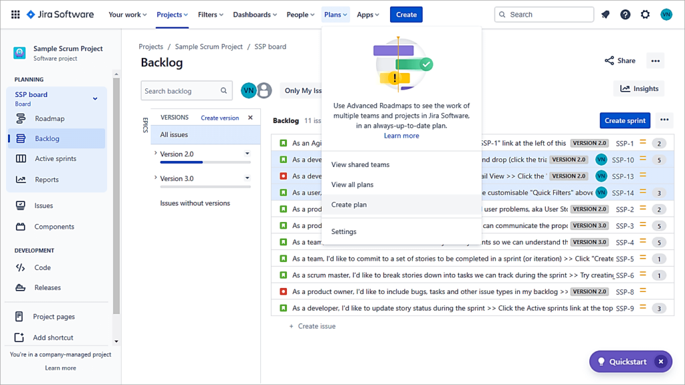
Task: Click inside the Search backlog field
Action: 181,90
